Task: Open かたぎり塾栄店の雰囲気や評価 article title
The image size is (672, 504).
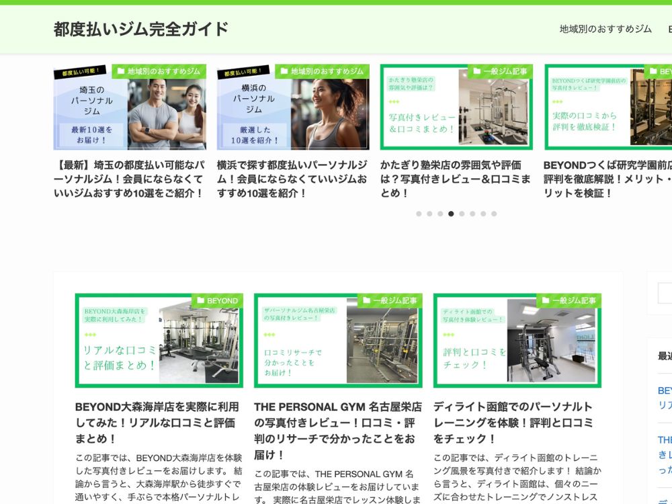Action: click(x=456, y=179)
